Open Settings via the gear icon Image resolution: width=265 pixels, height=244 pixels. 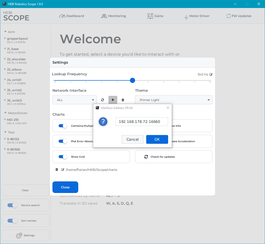click(25, 235)
